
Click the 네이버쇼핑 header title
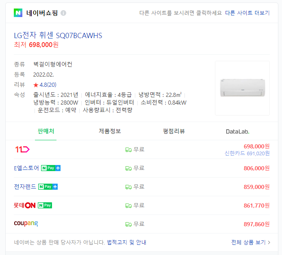pyautogui.click(x=42, y=13)
